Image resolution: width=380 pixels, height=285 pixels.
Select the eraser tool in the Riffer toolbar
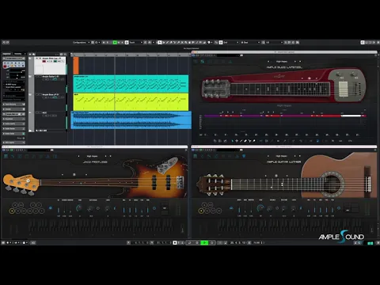[x=245, y=141]
